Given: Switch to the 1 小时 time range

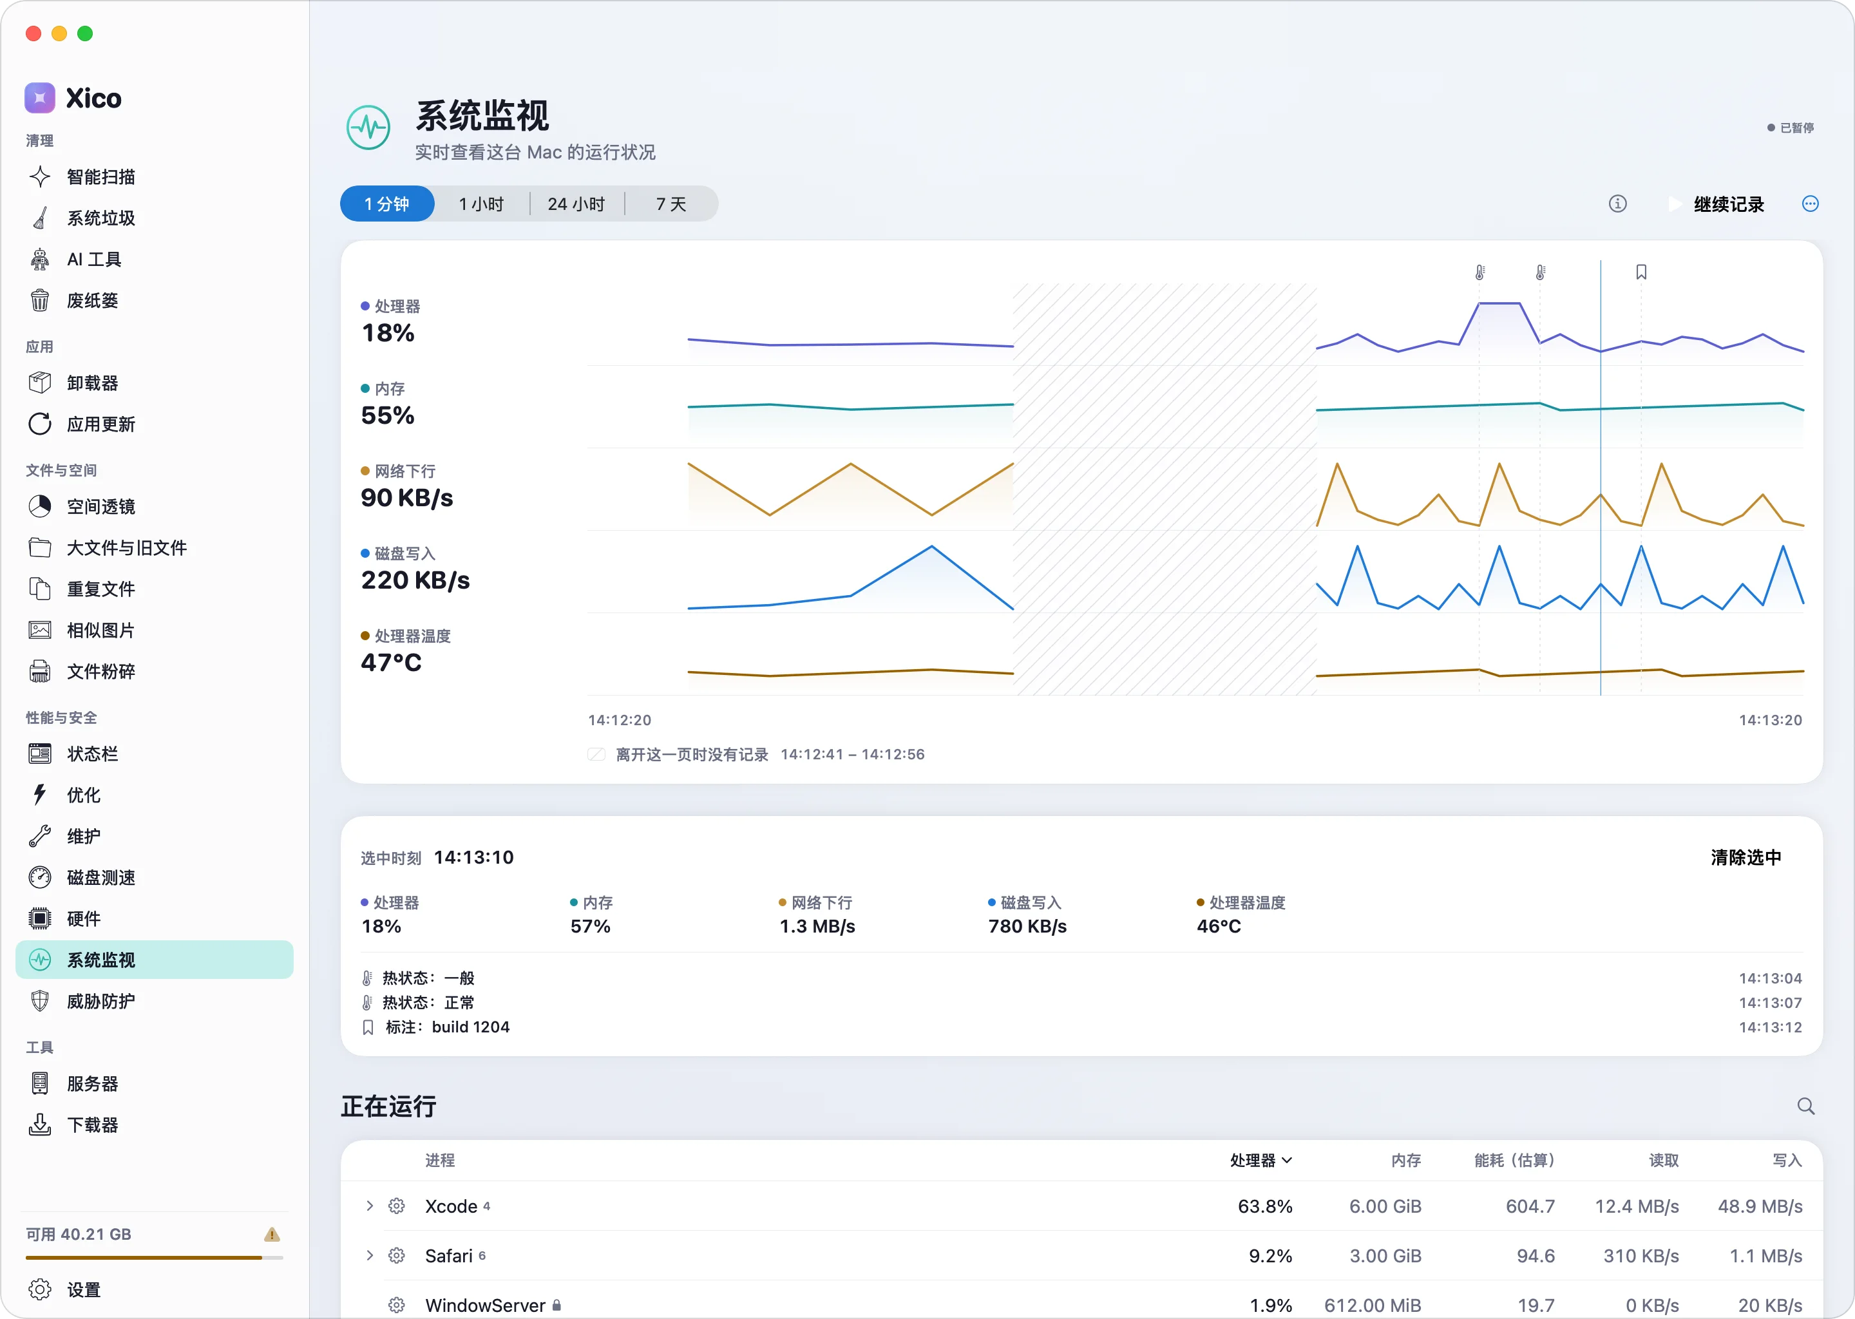Looking at the screenshot, I should [x=482, y=204].
